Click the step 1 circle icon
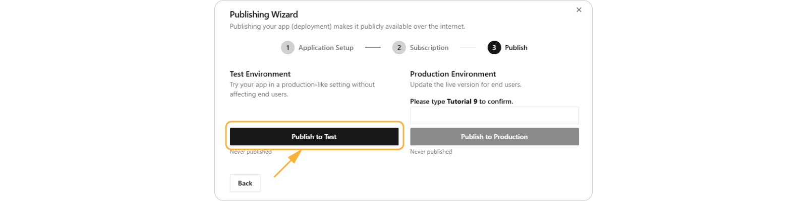807x201 pixels. pyautogui.click(x=287, y=48)
